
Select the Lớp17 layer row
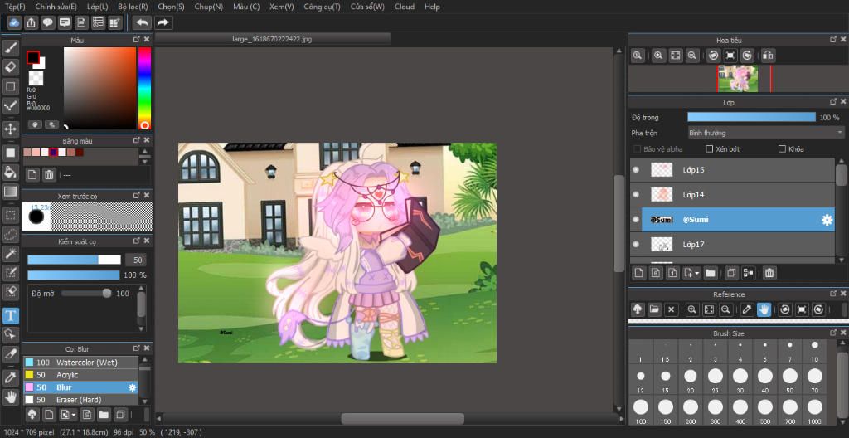733,245
